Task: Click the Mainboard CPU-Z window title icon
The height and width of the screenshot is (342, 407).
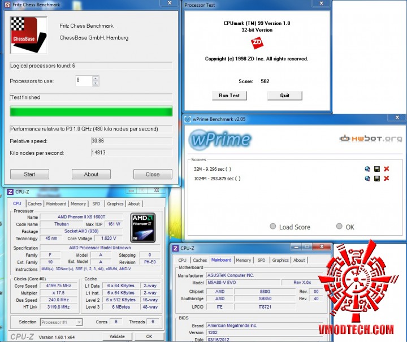Action: click(x=175, y=248)
